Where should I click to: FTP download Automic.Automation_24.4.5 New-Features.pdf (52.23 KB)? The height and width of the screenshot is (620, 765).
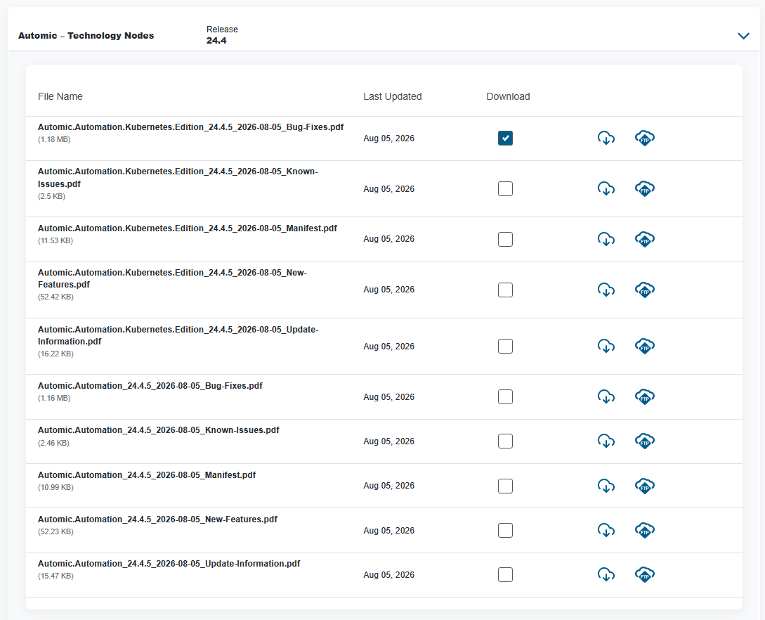click(x=644, y=530)
